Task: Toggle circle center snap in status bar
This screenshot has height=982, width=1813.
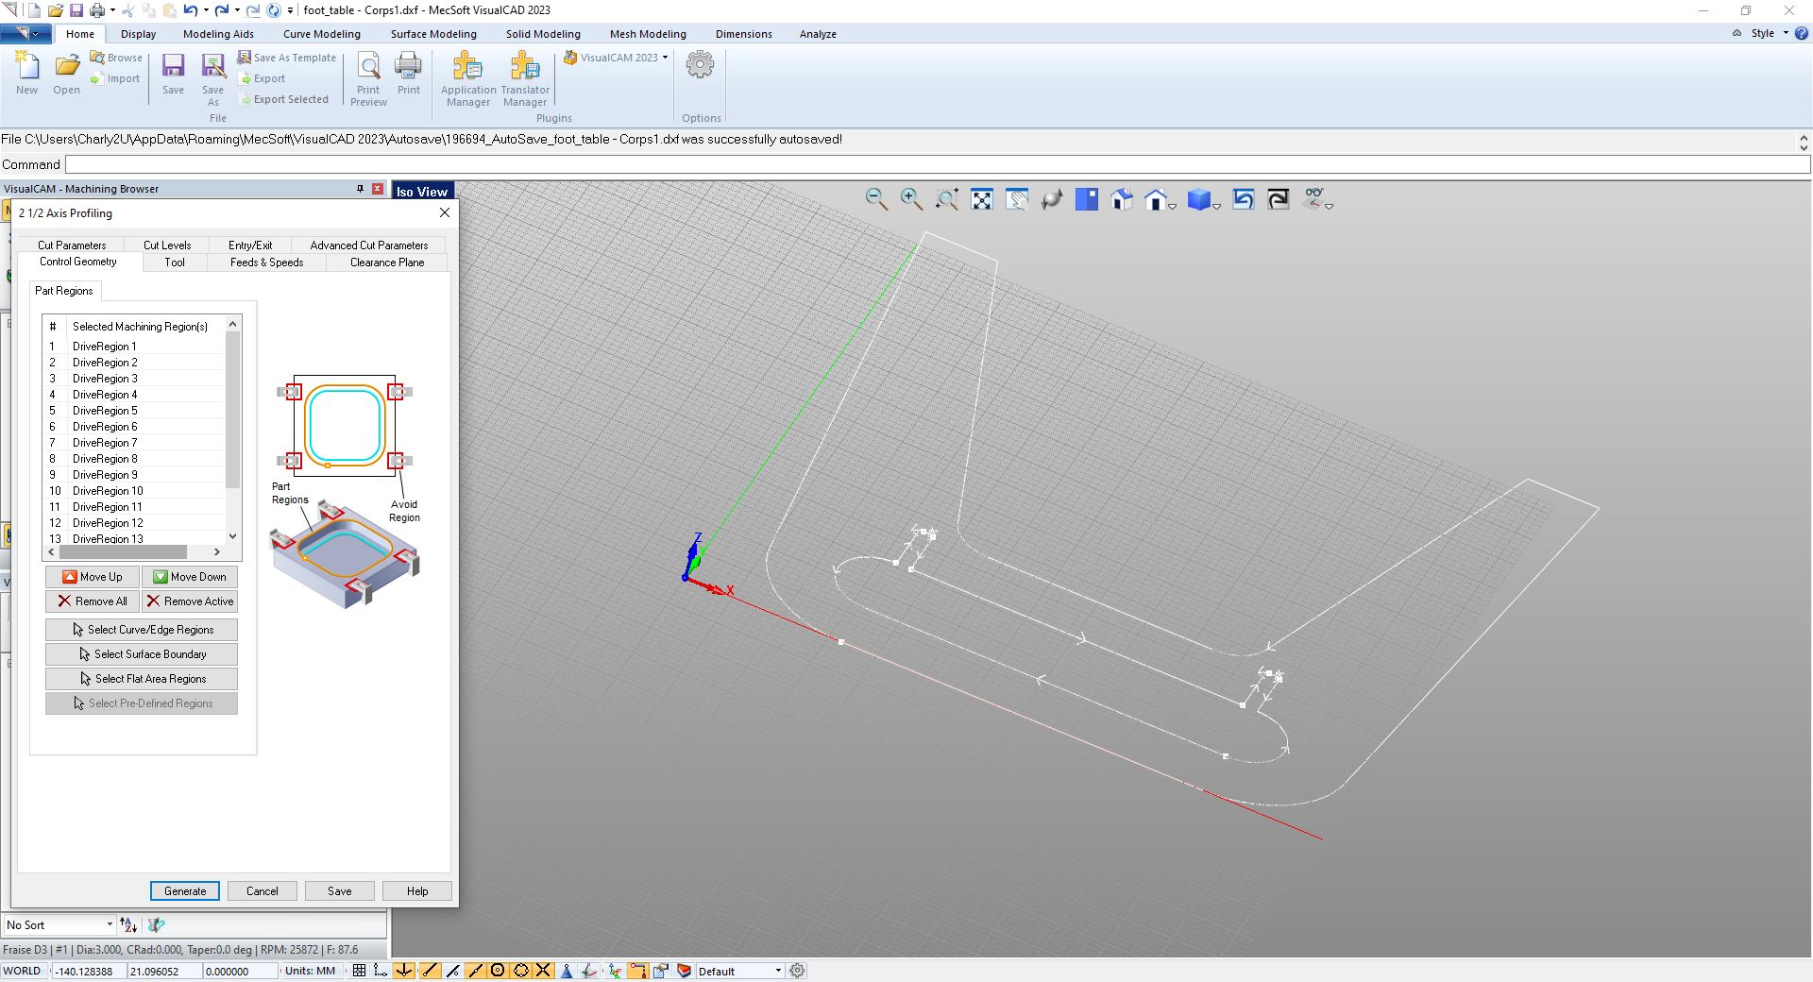Action: tap(498, 971)
